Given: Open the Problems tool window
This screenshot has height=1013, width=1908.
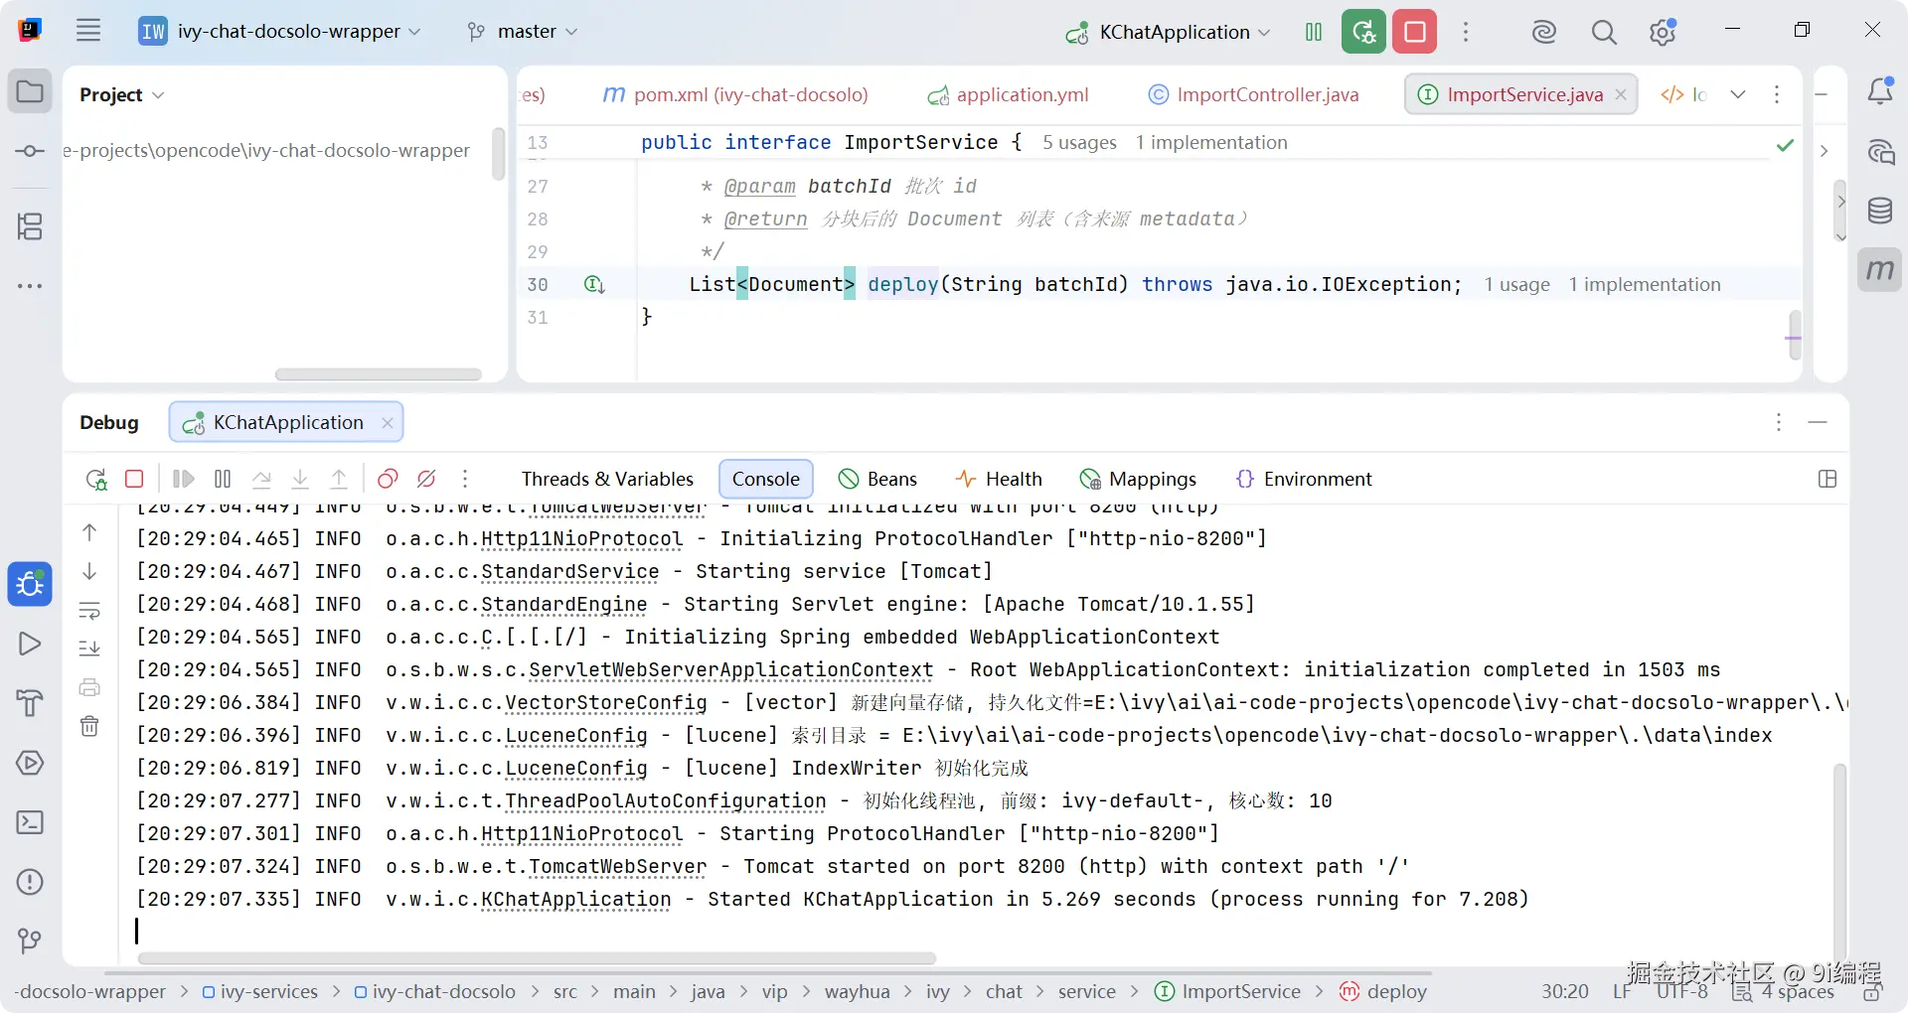Looking at the screenshot, I should pyautogui.click(x=30, y=882).
